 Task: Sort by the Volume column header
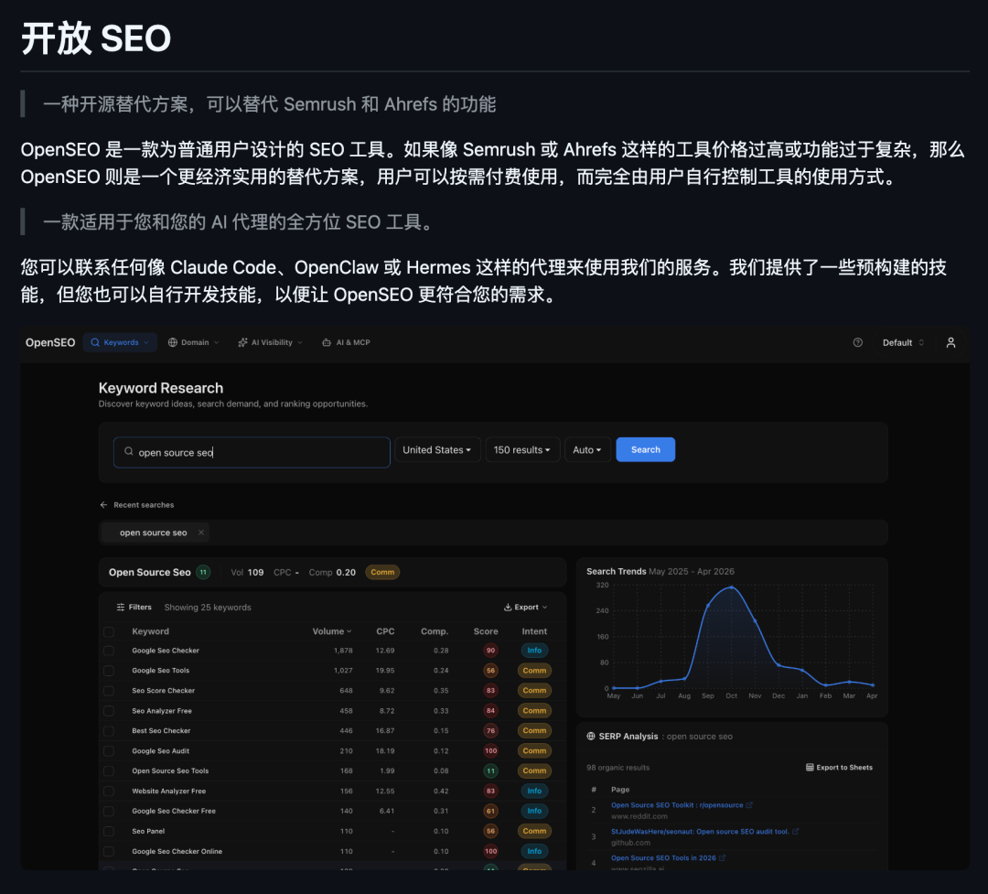331,631
